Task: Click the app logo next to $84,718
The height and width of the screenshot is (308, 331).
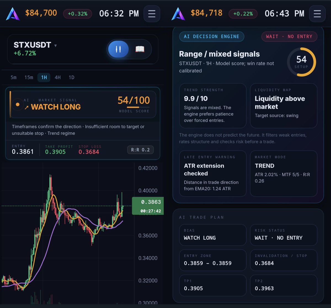Action: pyautogui.click(x=178, y=14)
